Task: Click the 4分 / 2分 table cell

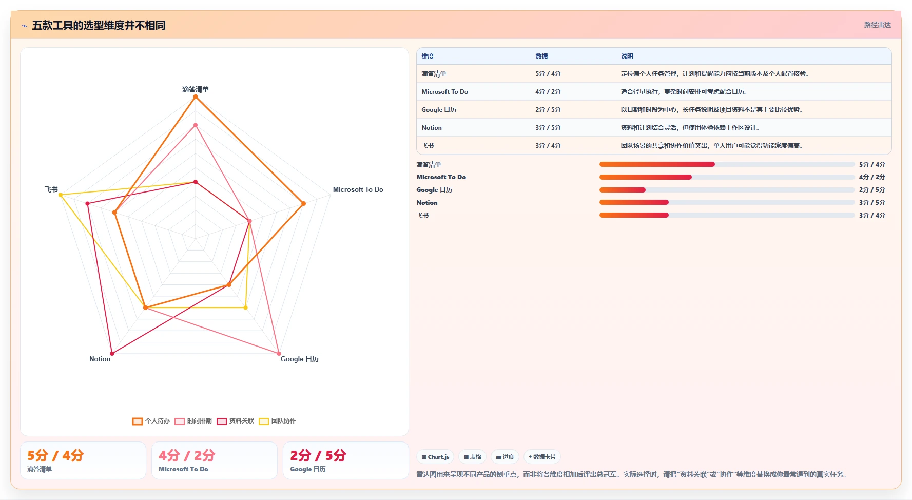Action: [548, 92]
